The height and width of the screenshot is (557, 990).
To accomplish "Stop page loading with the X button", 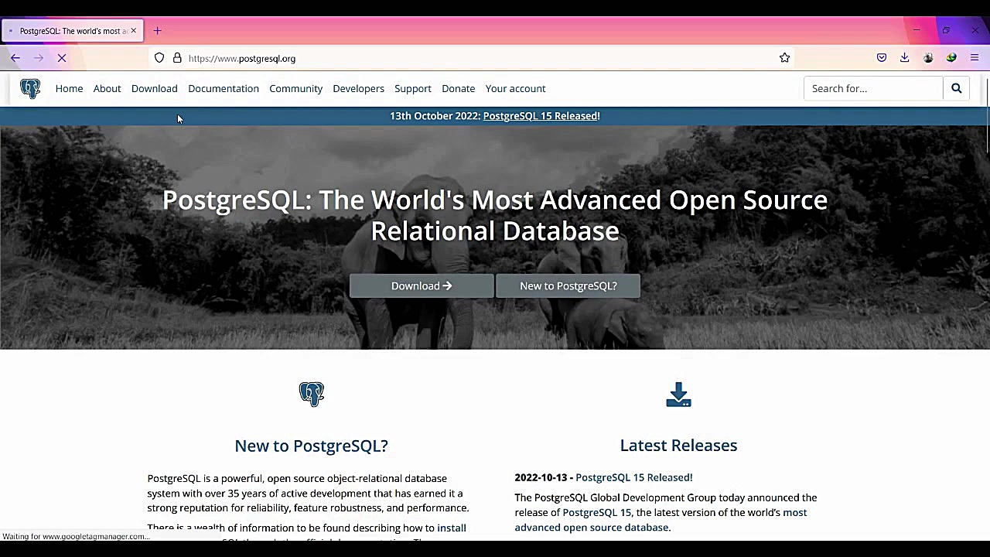I will (x=62, y=57).
